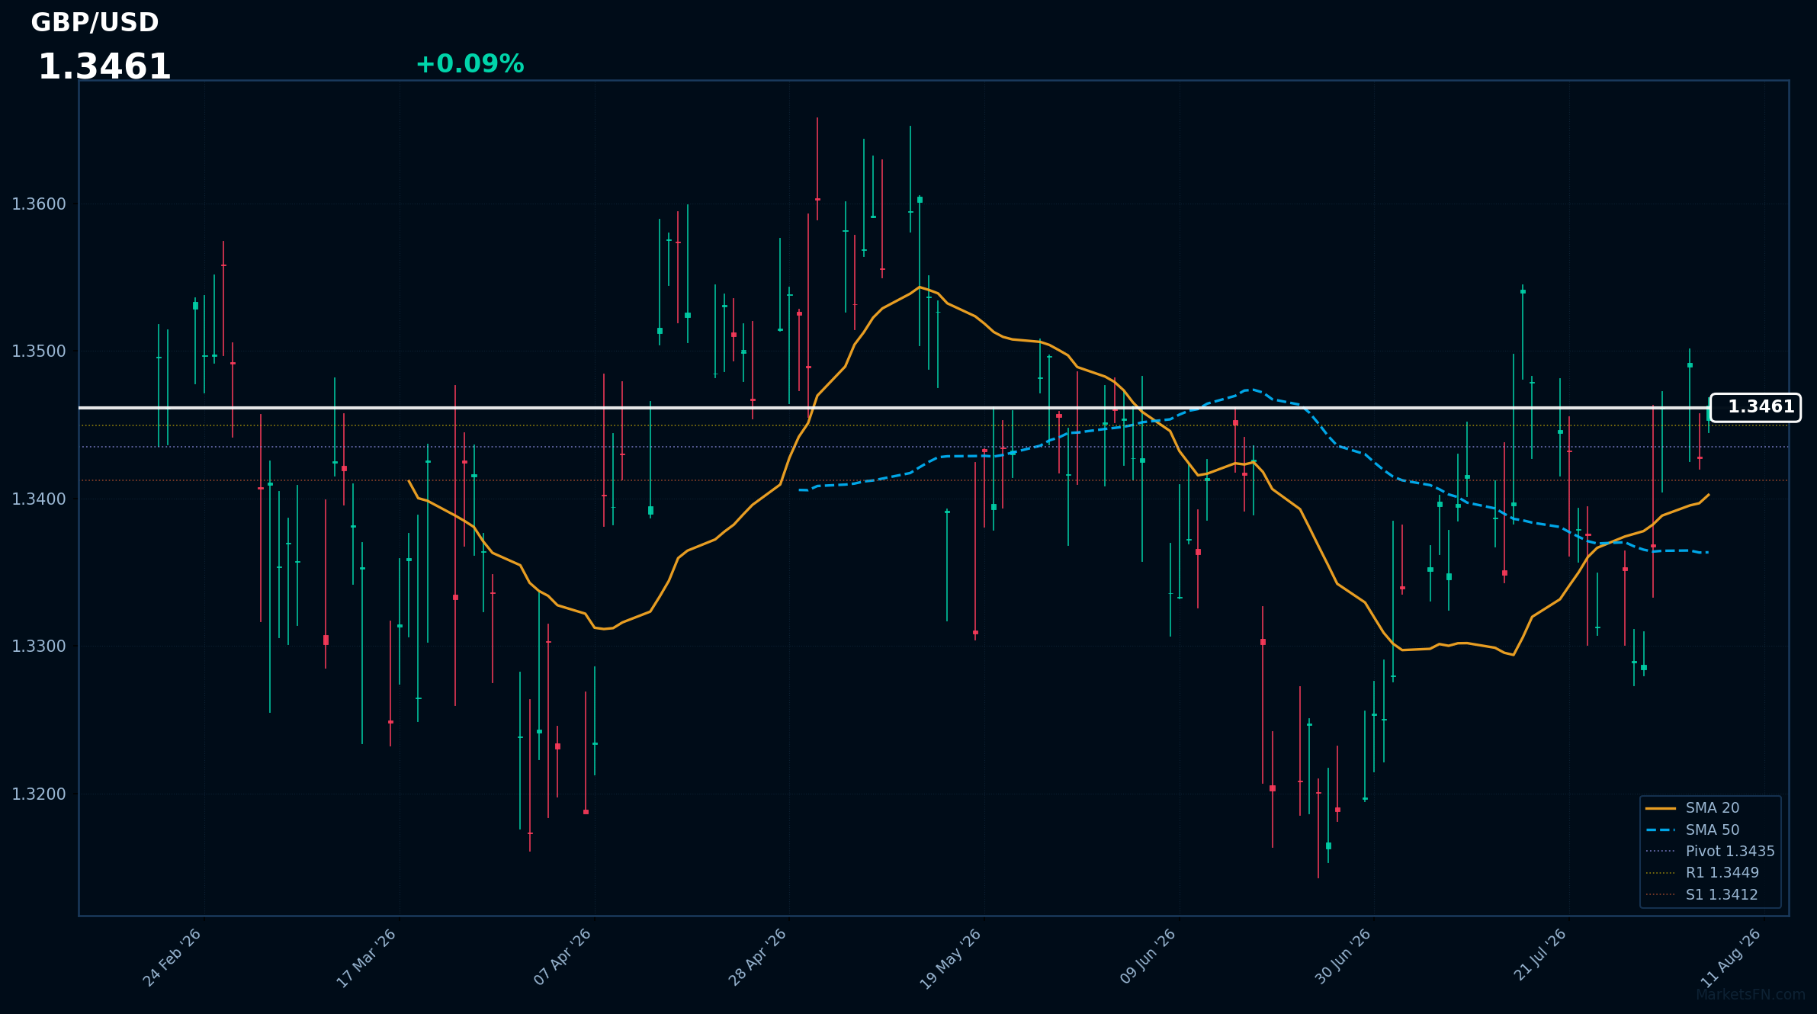Click the 30 Jun '26 date label
The width and height of the screenshot is (1817, 1014).
1343,956
